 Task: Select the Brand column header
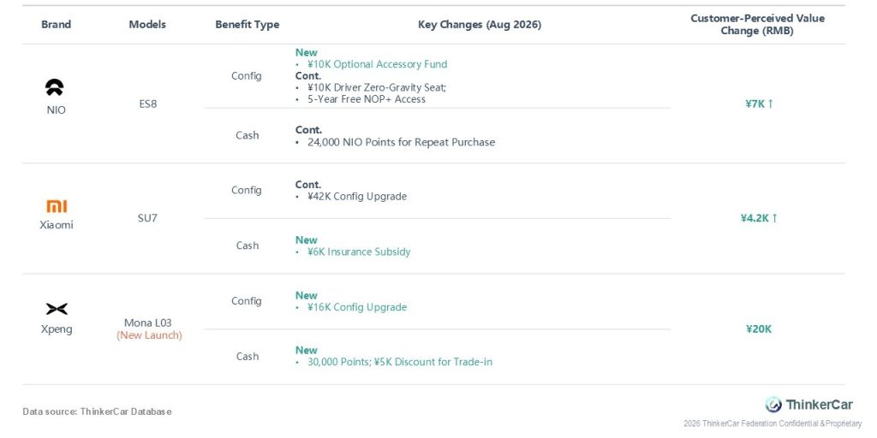(x=56, y=25)
